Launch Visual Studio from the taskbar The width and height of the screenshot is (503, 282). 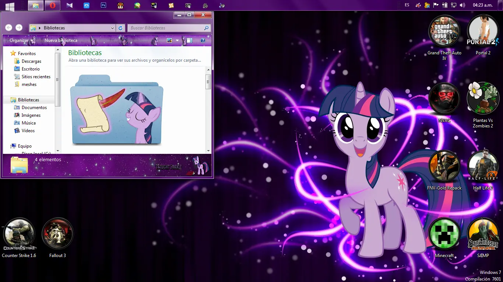(70, 6)
